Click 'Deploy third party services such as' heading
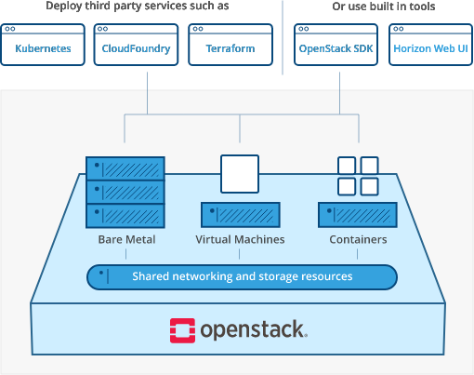 pos(138,6)
